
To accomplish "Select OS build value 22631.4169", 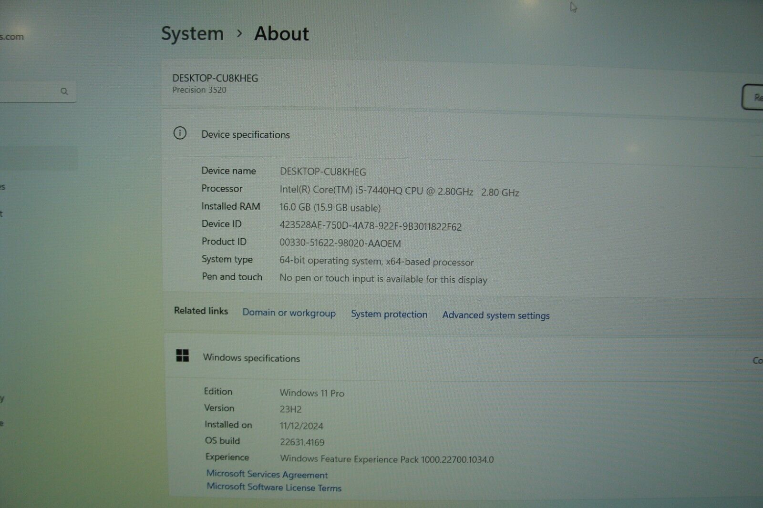I will (302, 442).
